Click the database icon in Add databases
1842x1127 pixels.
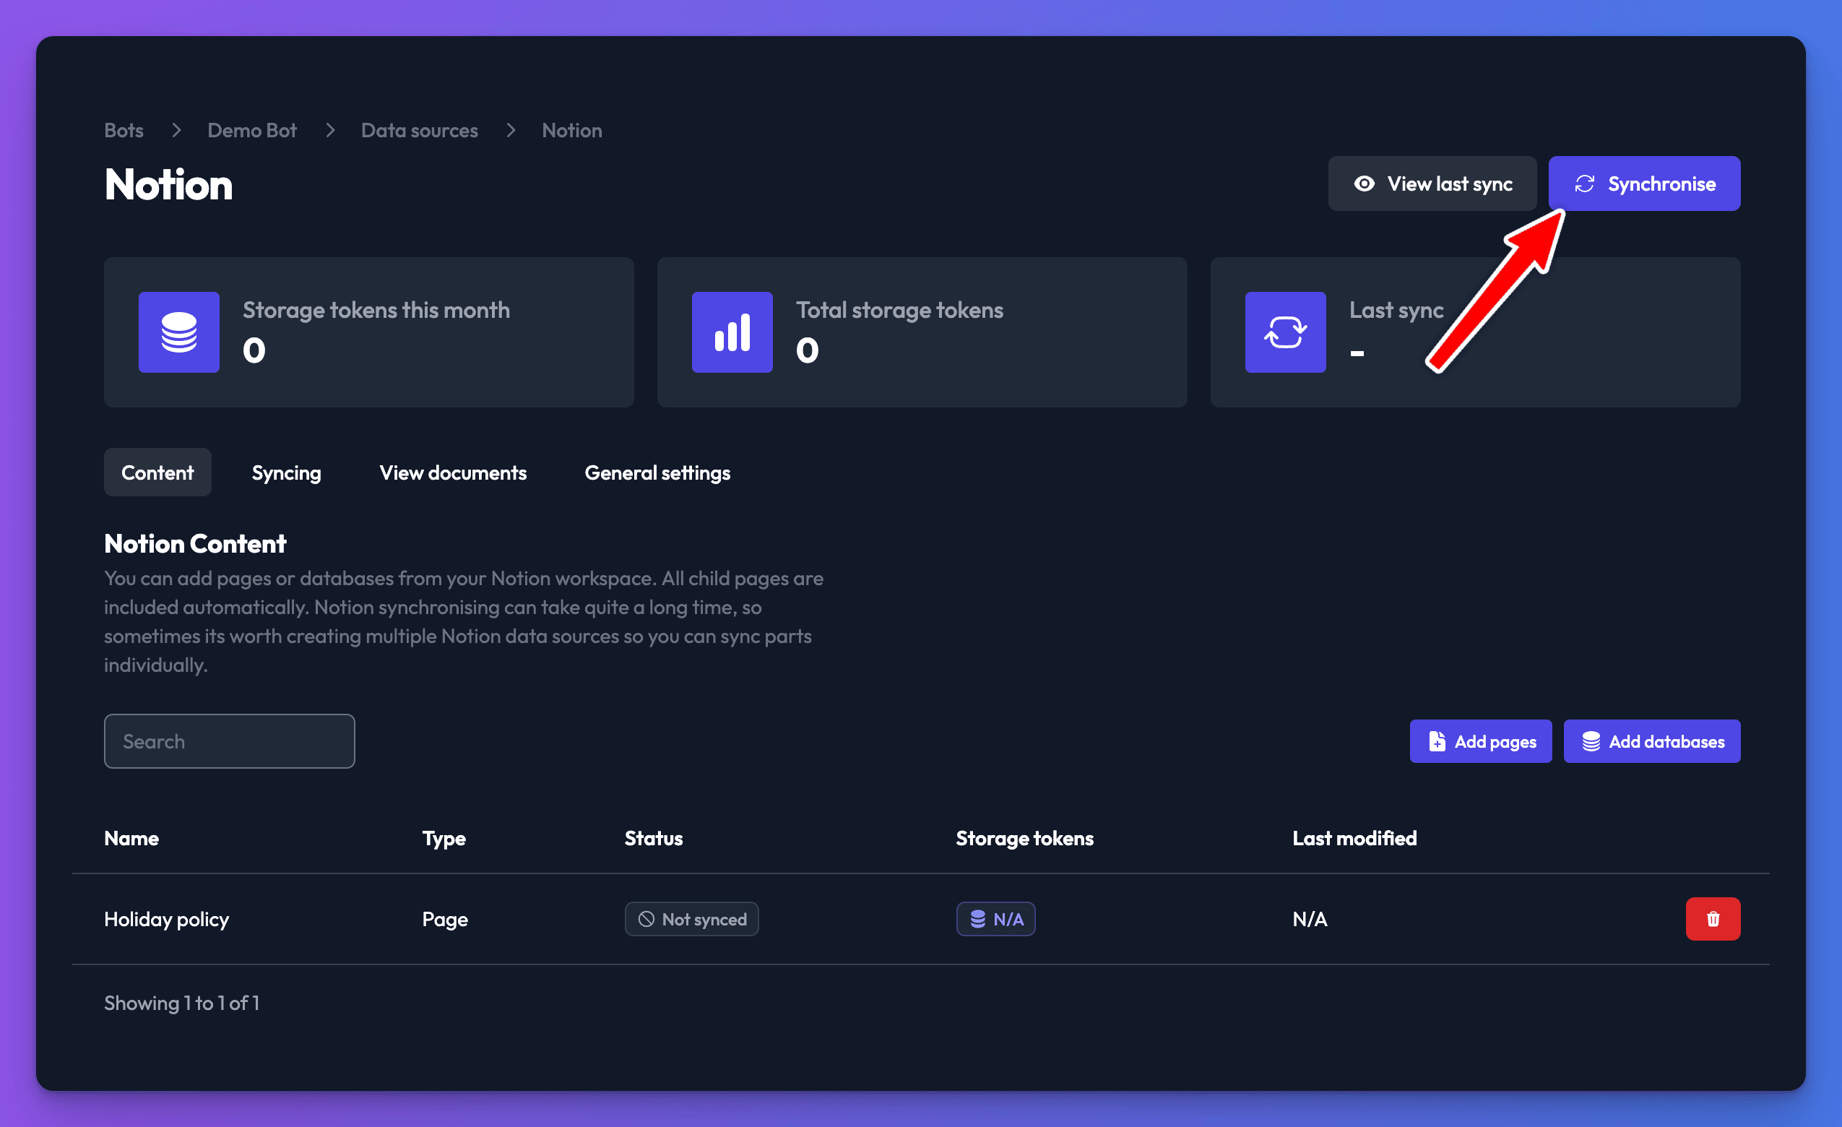pos(1591,741)
